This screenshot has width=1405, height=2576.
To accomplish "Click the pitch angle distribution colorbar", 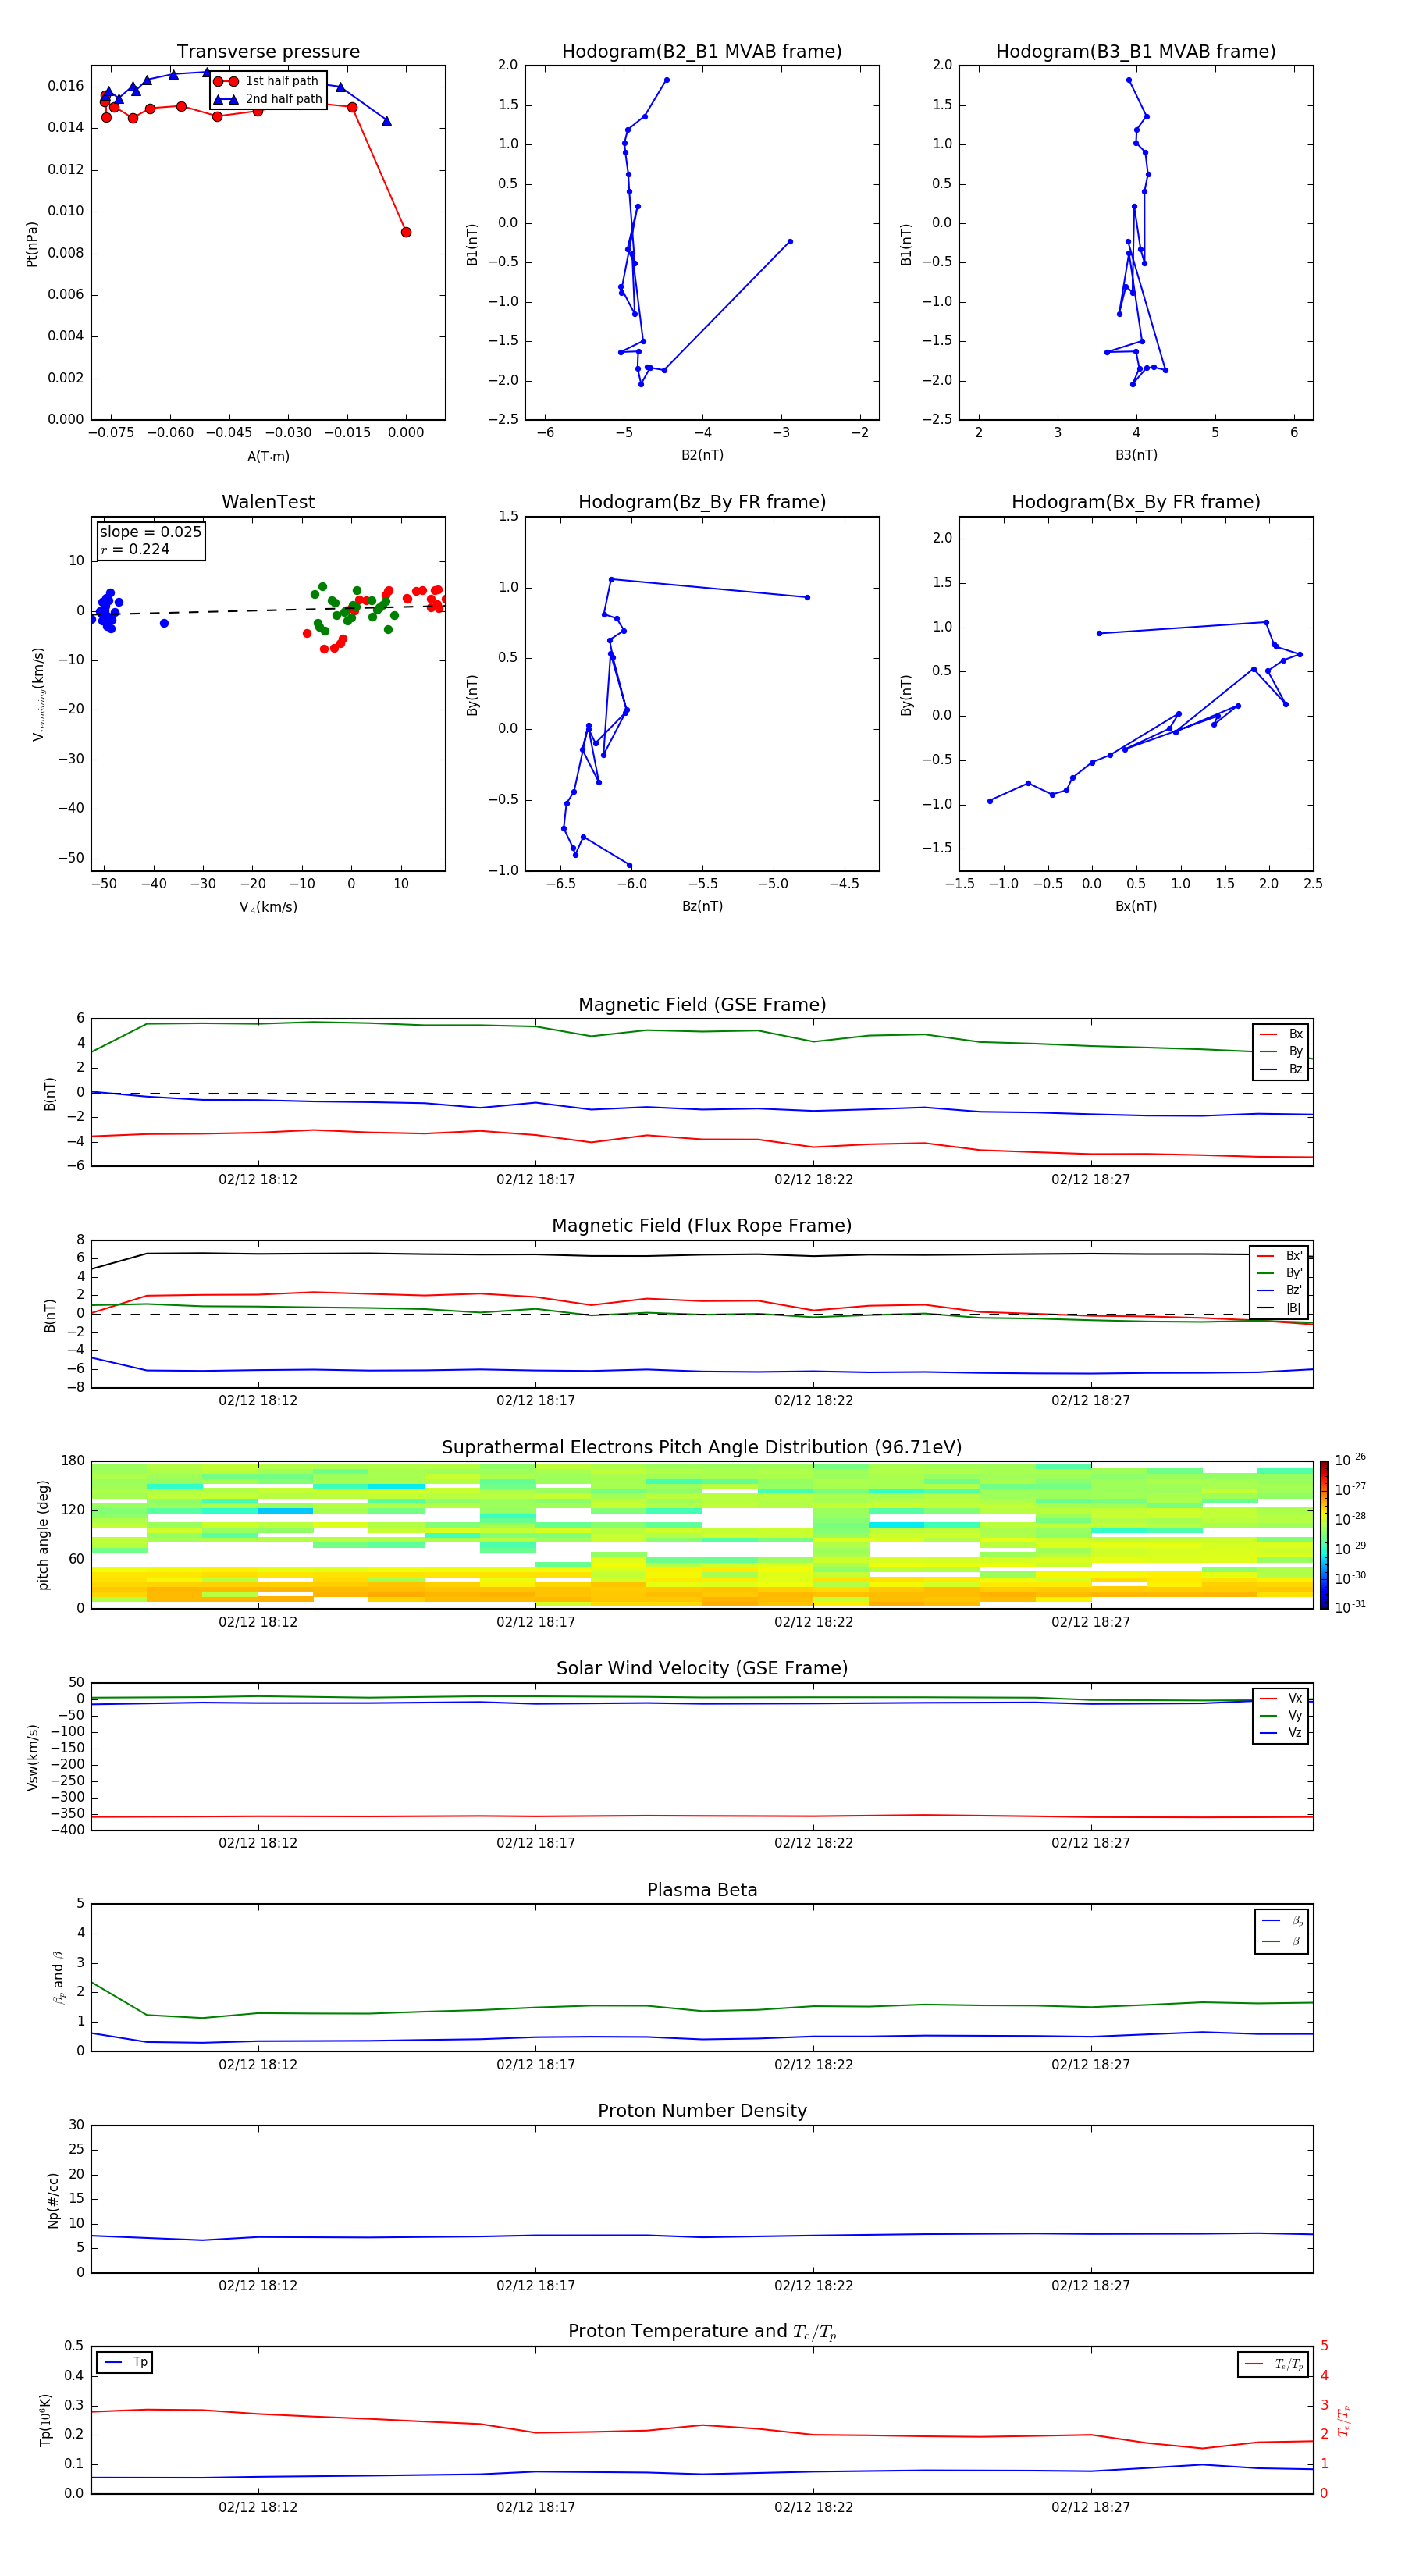I will pos(1323,1535).
